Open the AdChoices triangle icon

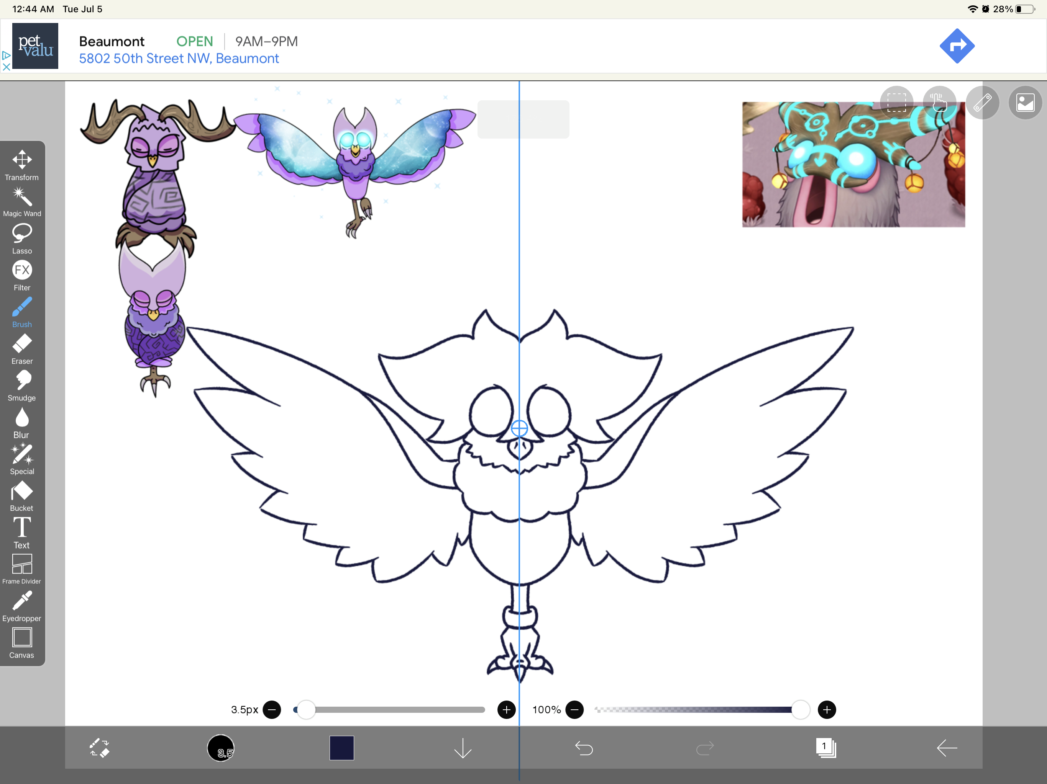6,56
